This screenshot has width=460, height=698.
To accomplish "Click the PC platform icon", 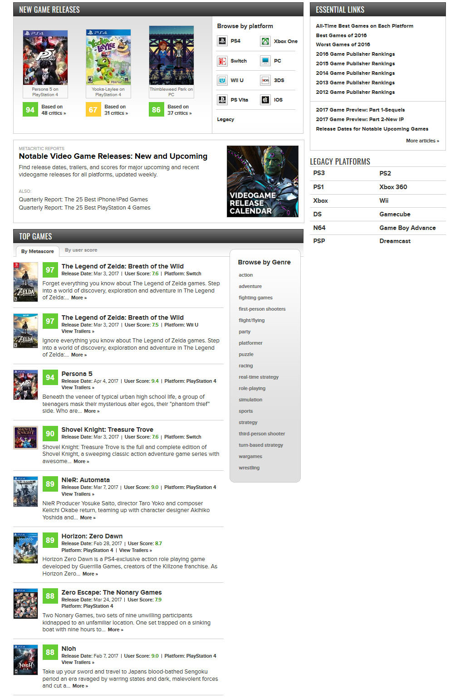I will [x=265, y=61].
